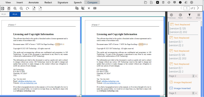Create a new document icon
204x97 pixels.
(x=151, y=3)
